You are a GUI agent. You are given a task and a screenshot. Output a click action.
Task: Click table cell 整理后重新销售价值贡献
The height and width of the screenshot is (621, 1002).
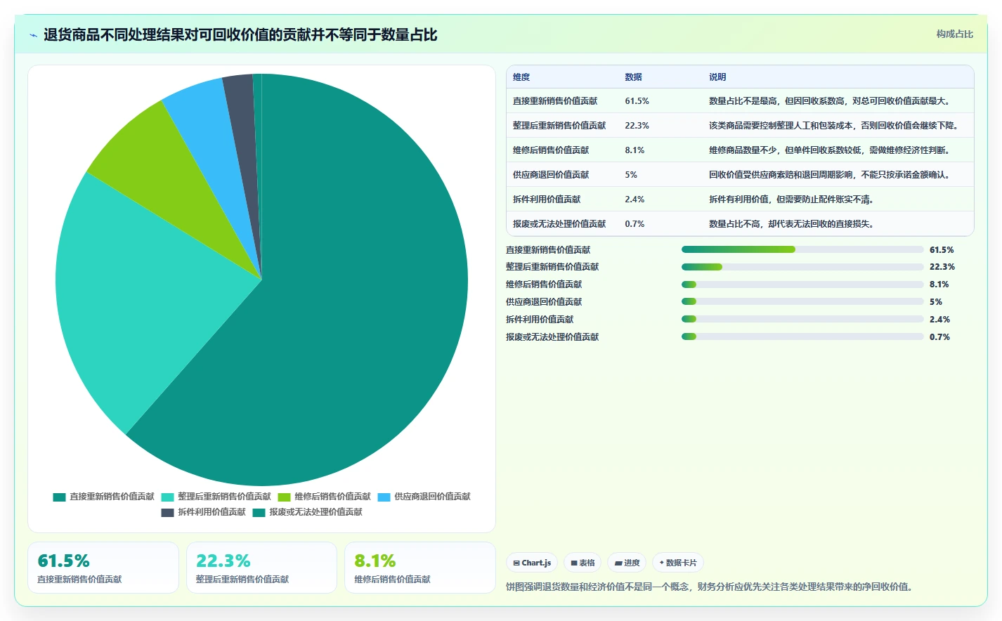(559, 126)
